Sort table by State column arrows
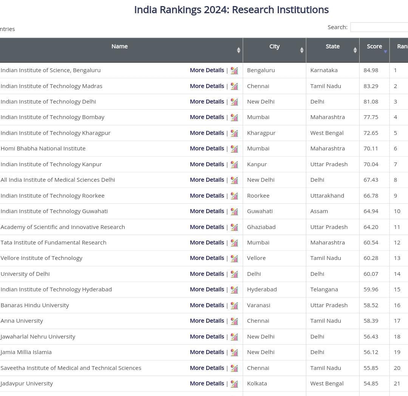408x396 pixels. tap(355, 50)
